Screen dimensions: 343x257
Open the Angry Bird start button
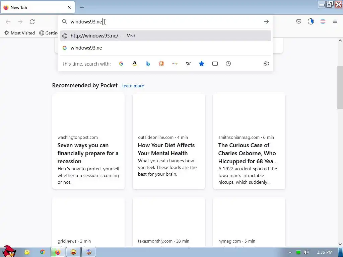[8, 251]
